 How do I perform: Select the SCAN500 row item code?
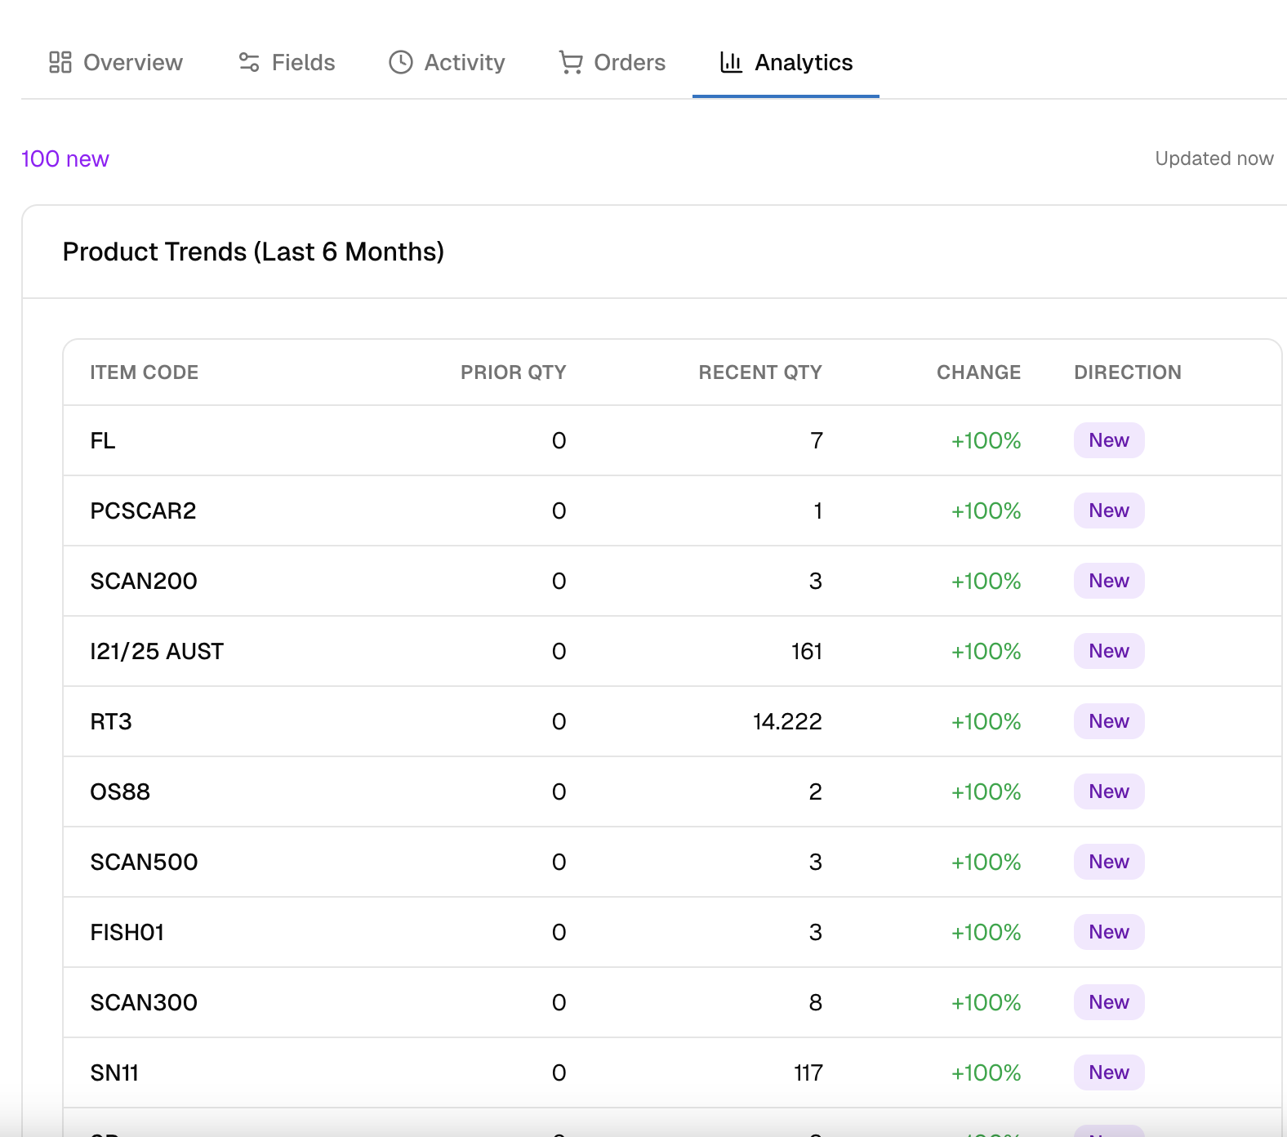tap(144, 863)
